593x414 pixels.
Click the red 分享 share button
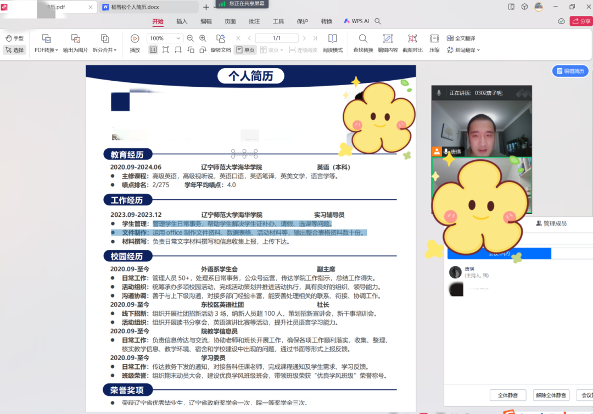[x=581, y=21]
